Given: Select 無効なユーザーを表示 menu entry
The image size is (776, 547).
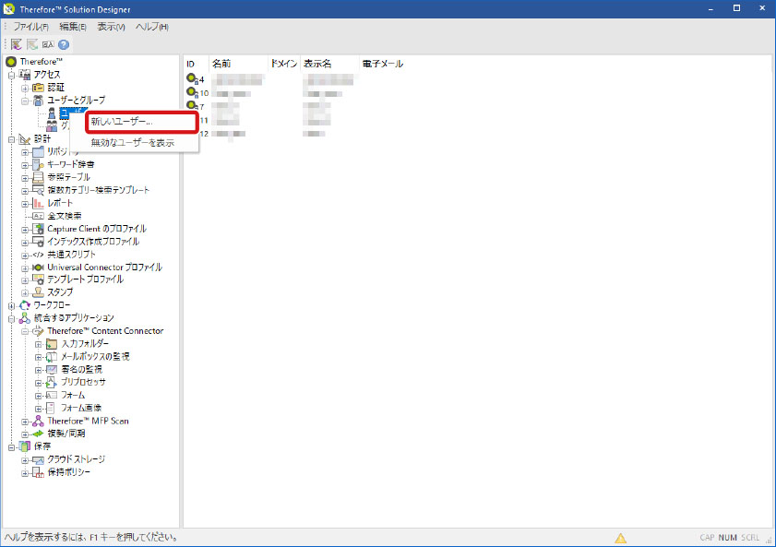Looking at the screenshot, I should click(132, 143).
